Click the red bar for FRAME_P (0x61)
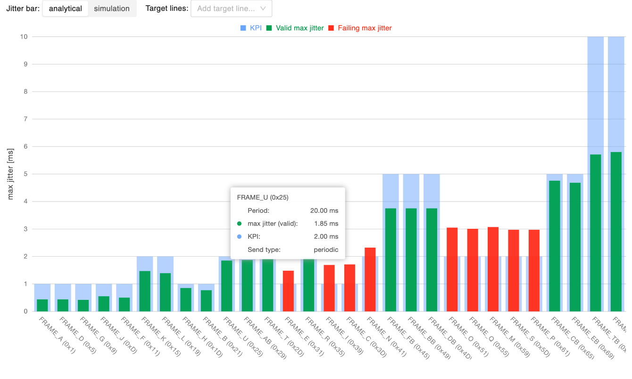The image size is (632, 379). point(534,270)
